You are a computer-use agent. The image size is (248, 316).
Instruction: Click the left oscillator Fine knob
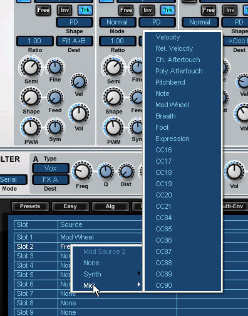click(55, 67)
